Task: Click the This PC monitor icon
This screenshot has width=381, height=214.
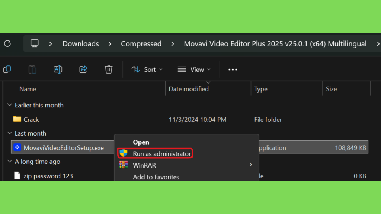Action: (x=35, y=43)
